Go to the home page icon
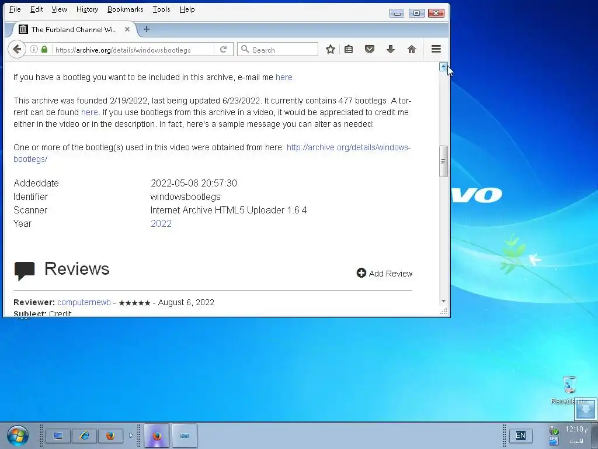This screenshot has width=598, height=449. click(412, 49)
